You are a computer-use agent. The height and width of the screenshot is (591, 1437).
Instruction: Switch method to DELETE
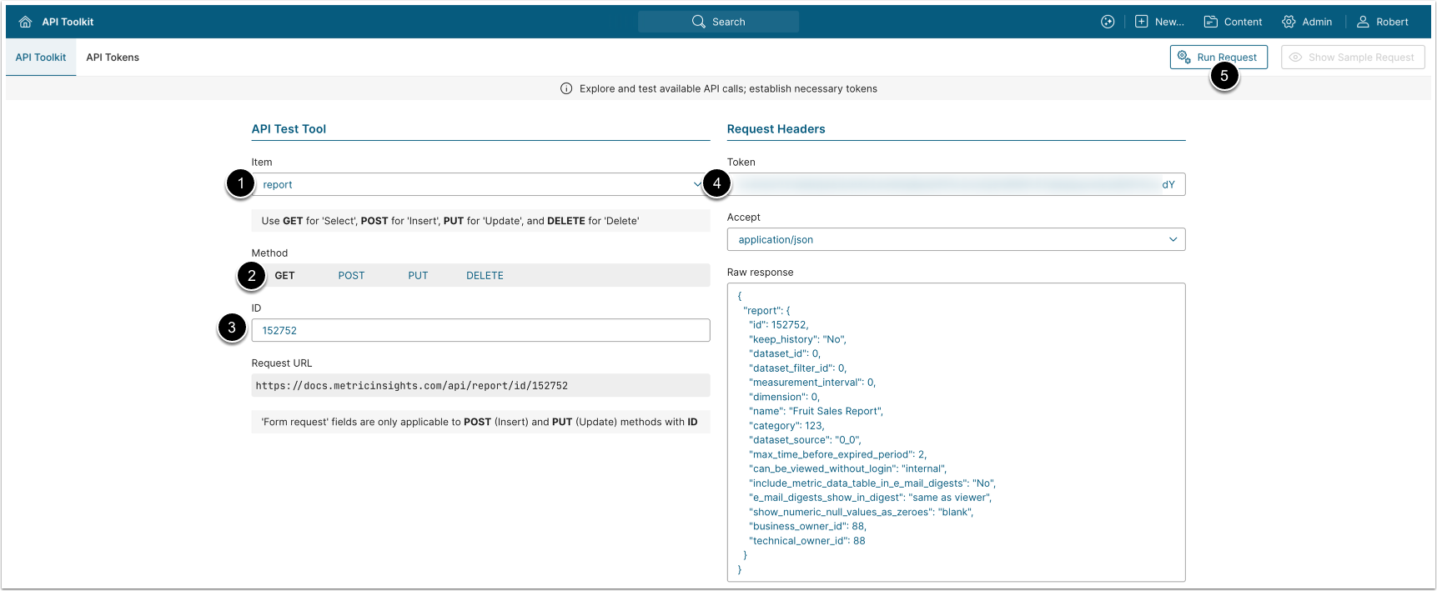click(x=485, y=275)
